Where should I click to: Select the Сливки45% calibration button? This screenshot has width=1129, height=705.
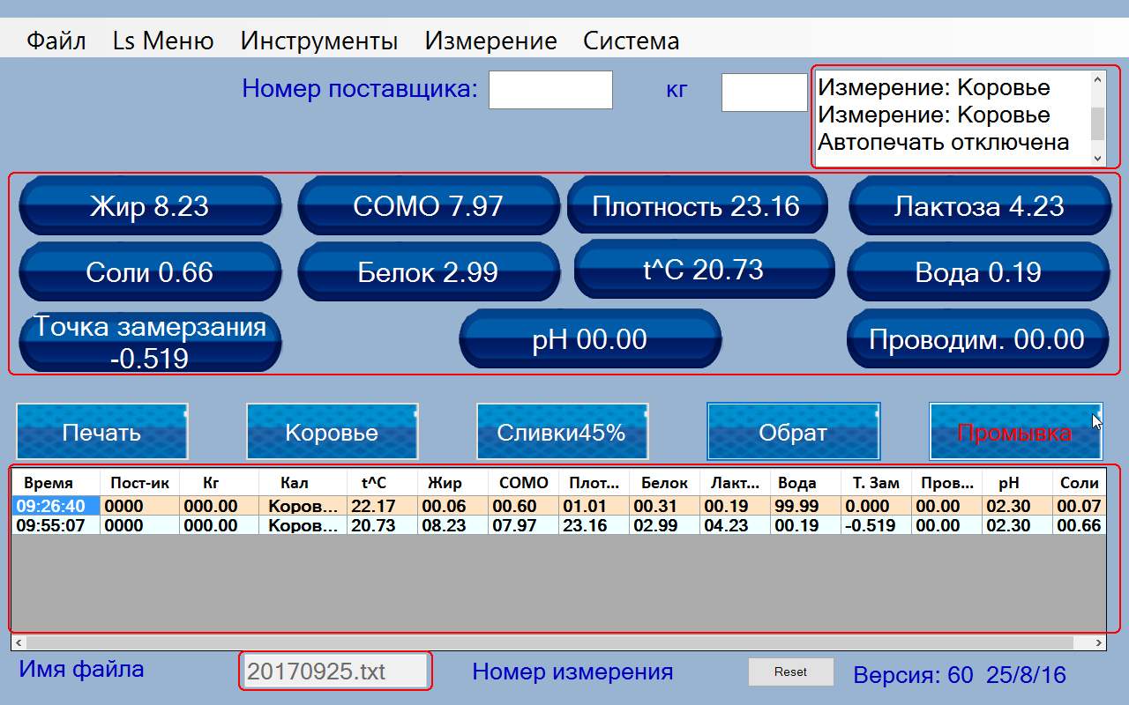click(562, 432)
